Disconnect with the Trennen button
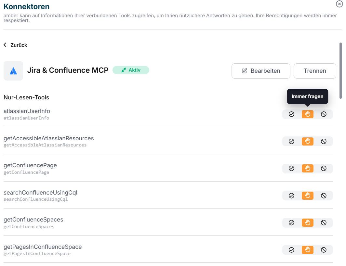346x266 pixels. [x=315, y=71]
